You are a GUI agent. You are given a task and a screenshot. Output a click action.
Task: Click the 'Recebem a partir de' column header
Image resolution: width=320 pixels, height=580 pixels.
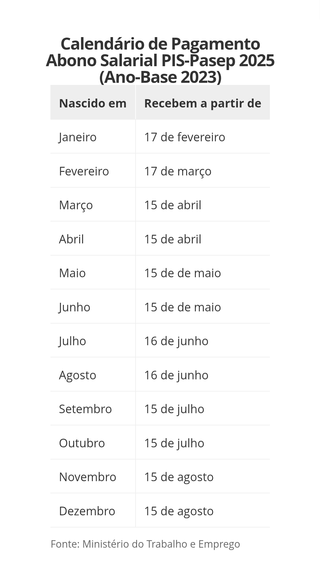pos(203,103)
